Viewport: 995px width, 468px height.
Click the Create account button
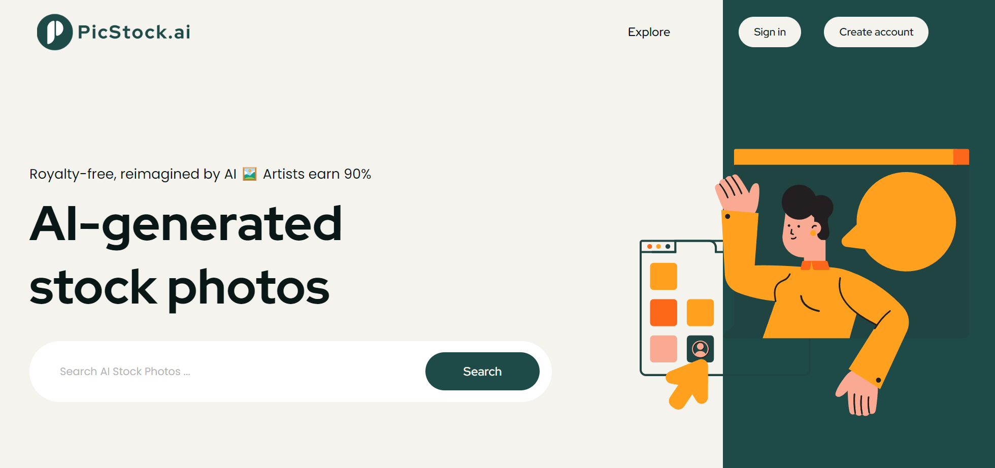pyautogui.click(x=876, y=32)
